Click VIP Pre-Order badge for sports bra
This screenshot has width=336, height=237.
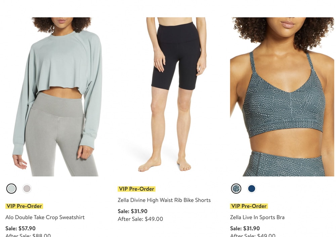pyautogui.click(x=249, y=206)
